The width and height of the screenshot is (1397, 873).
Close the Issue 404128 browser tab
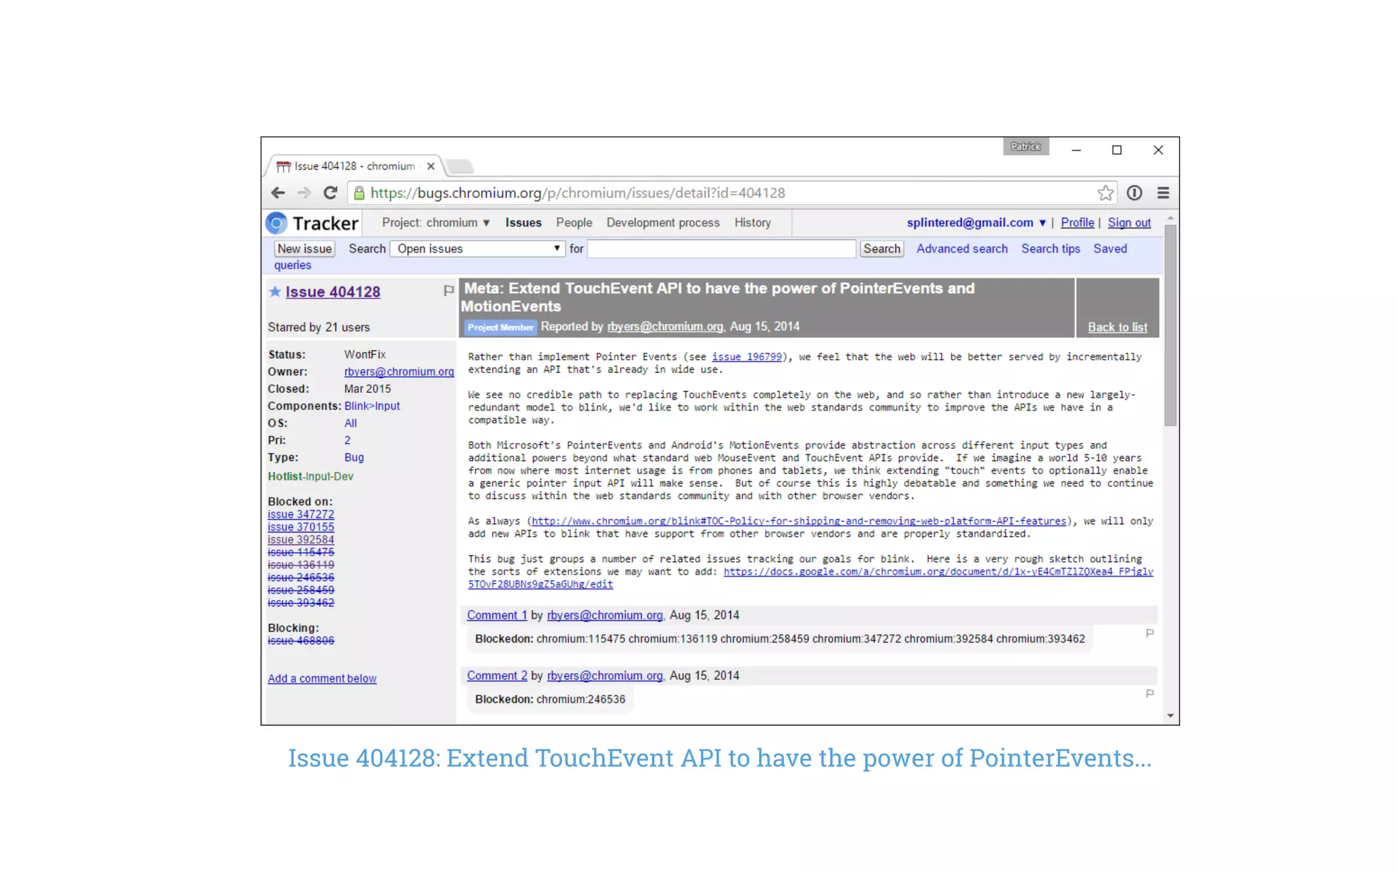pyautogui.click(x=430, y=166)
